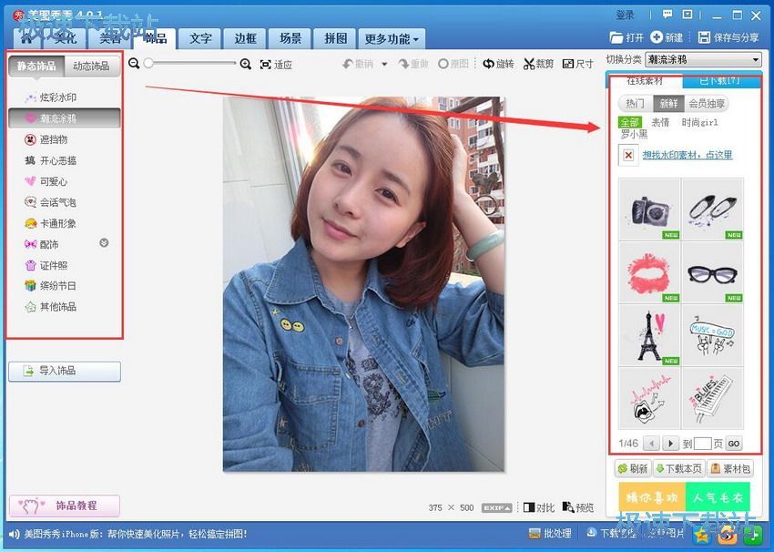Expand the 配饰 category arrow

104,243
